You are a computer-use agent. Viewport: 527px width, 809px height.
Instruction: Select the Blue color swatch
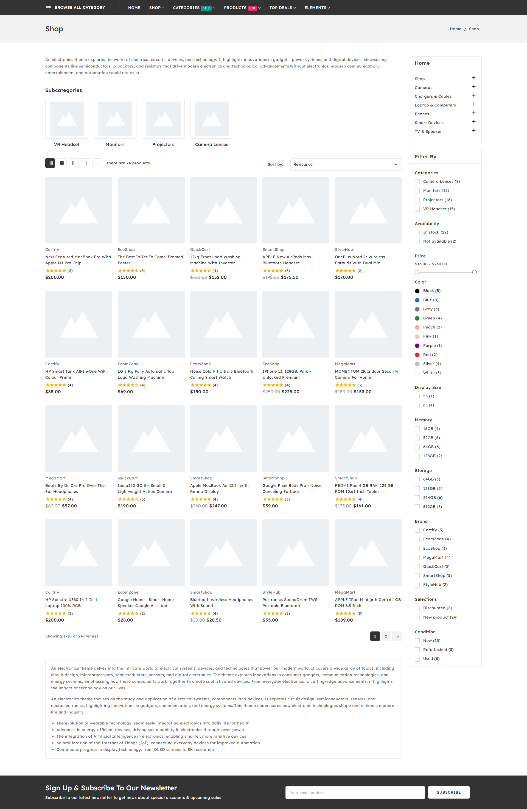(417, 300)
